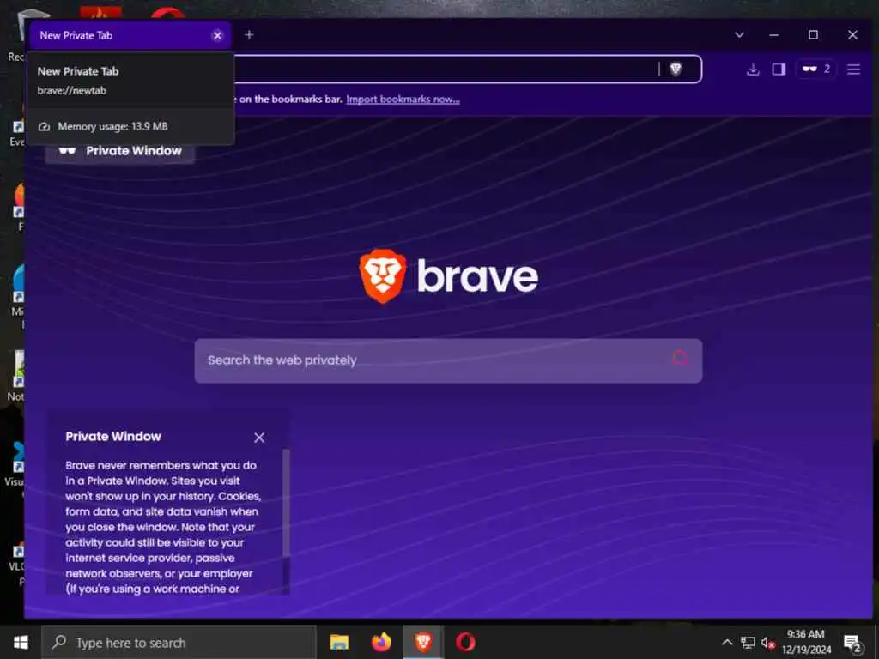
Task: Click the brave wordmark text
Action: (x=477, y=275)
